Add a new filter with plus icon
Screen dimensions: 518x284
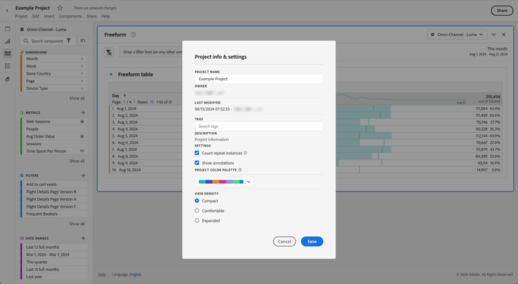click(84, 176)
